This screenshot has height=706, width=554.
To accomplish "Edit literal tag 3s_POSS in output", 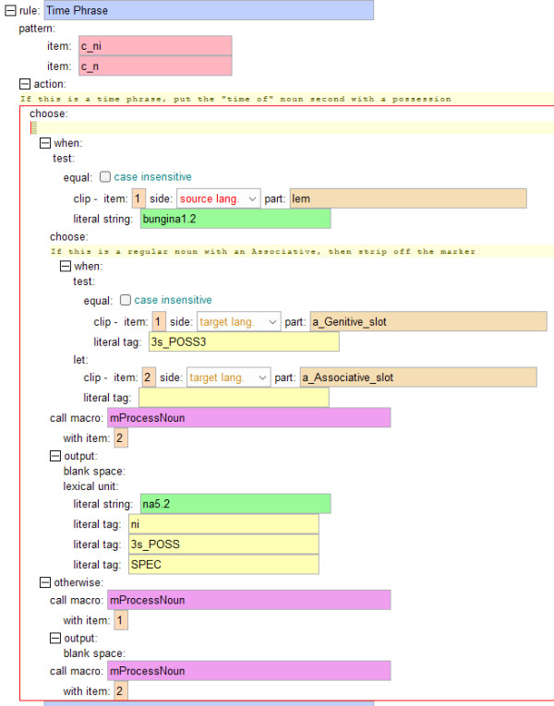I will (223, 544).
